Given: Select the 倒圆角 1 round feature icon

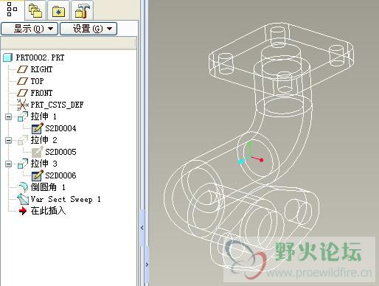Looking at the screenshot, I should coord(23,187).
